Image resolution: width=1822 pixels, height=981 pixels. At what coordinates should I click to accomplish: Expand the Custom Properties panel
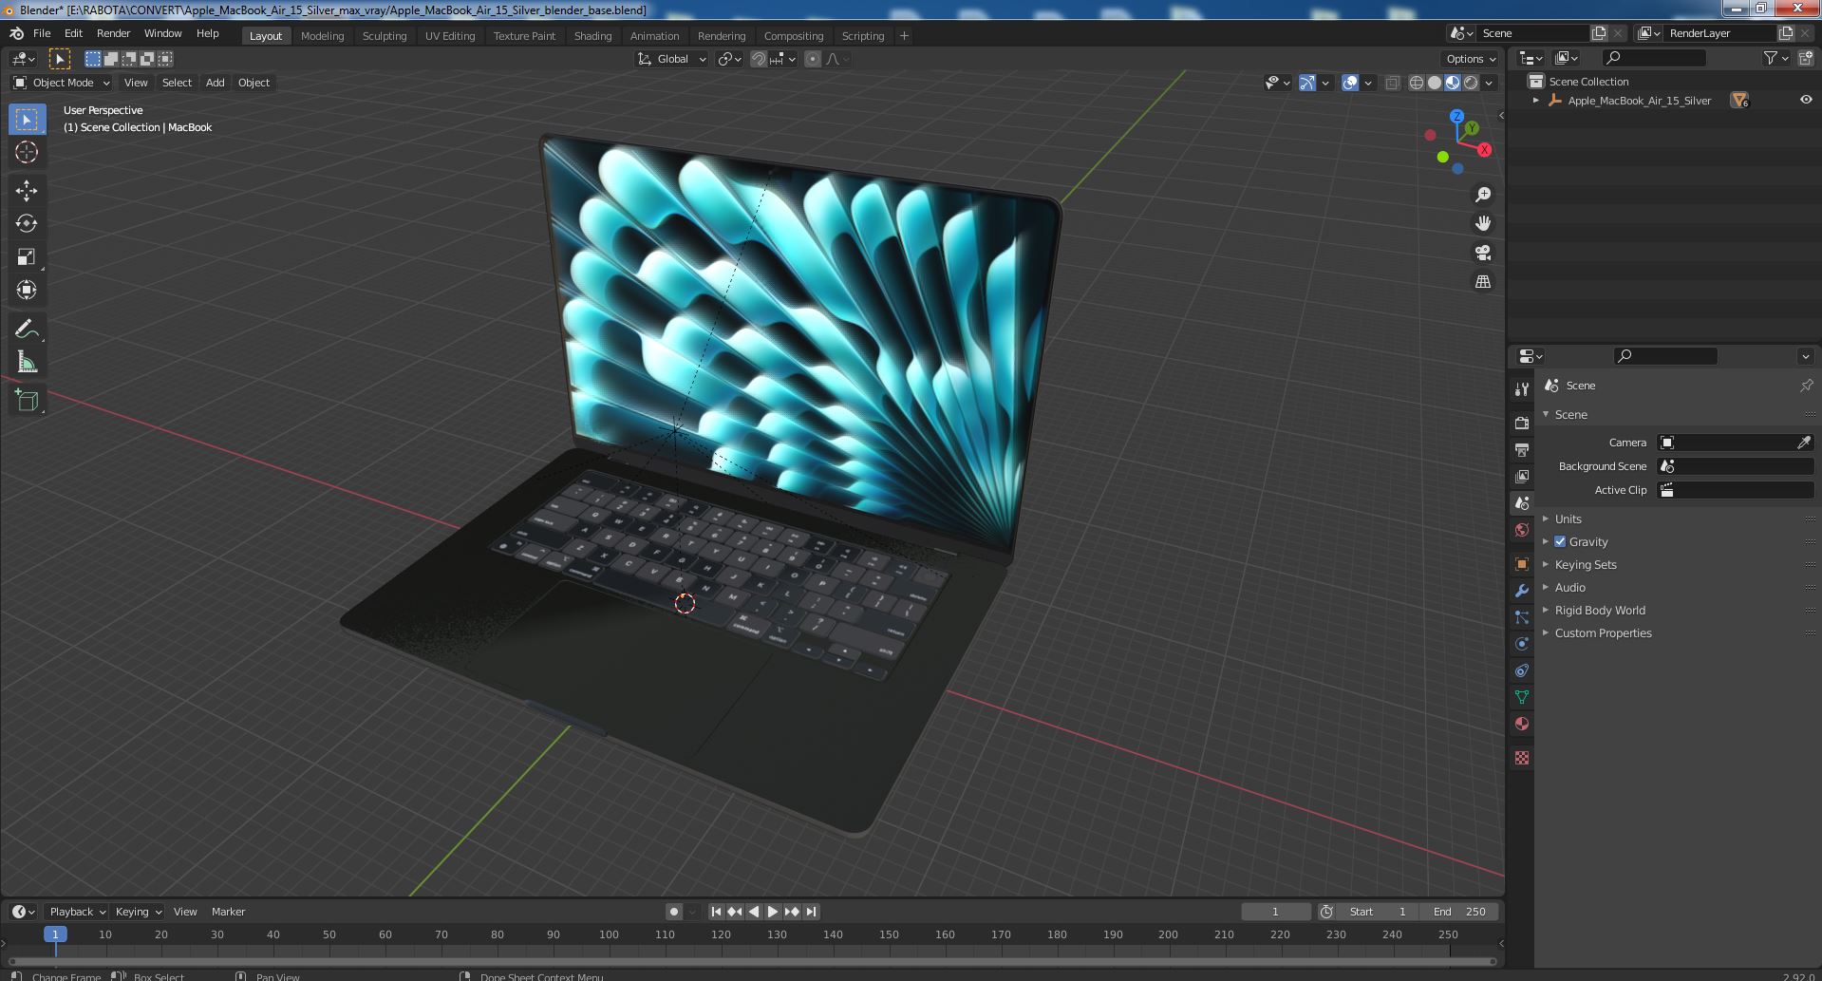tap(1603, 632)
